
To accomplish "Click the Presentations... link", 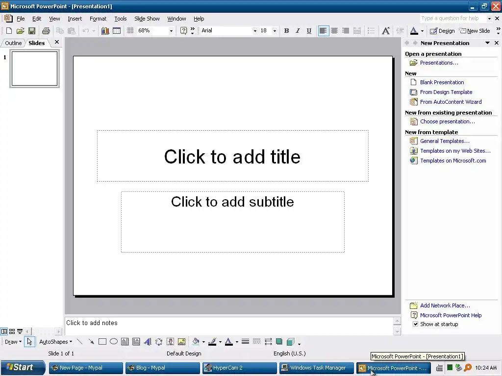I will tap(439, 63).
